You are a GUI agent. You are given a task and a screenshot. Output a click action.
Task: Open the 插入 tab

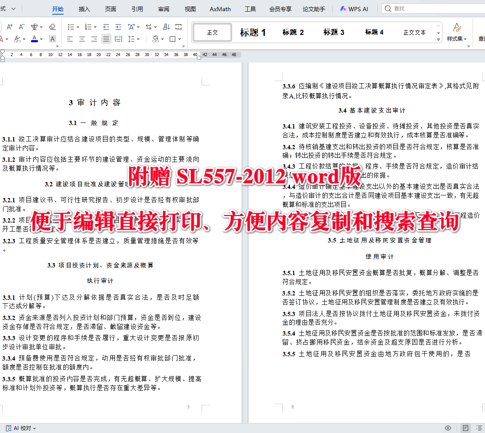(x=84, y=9)
